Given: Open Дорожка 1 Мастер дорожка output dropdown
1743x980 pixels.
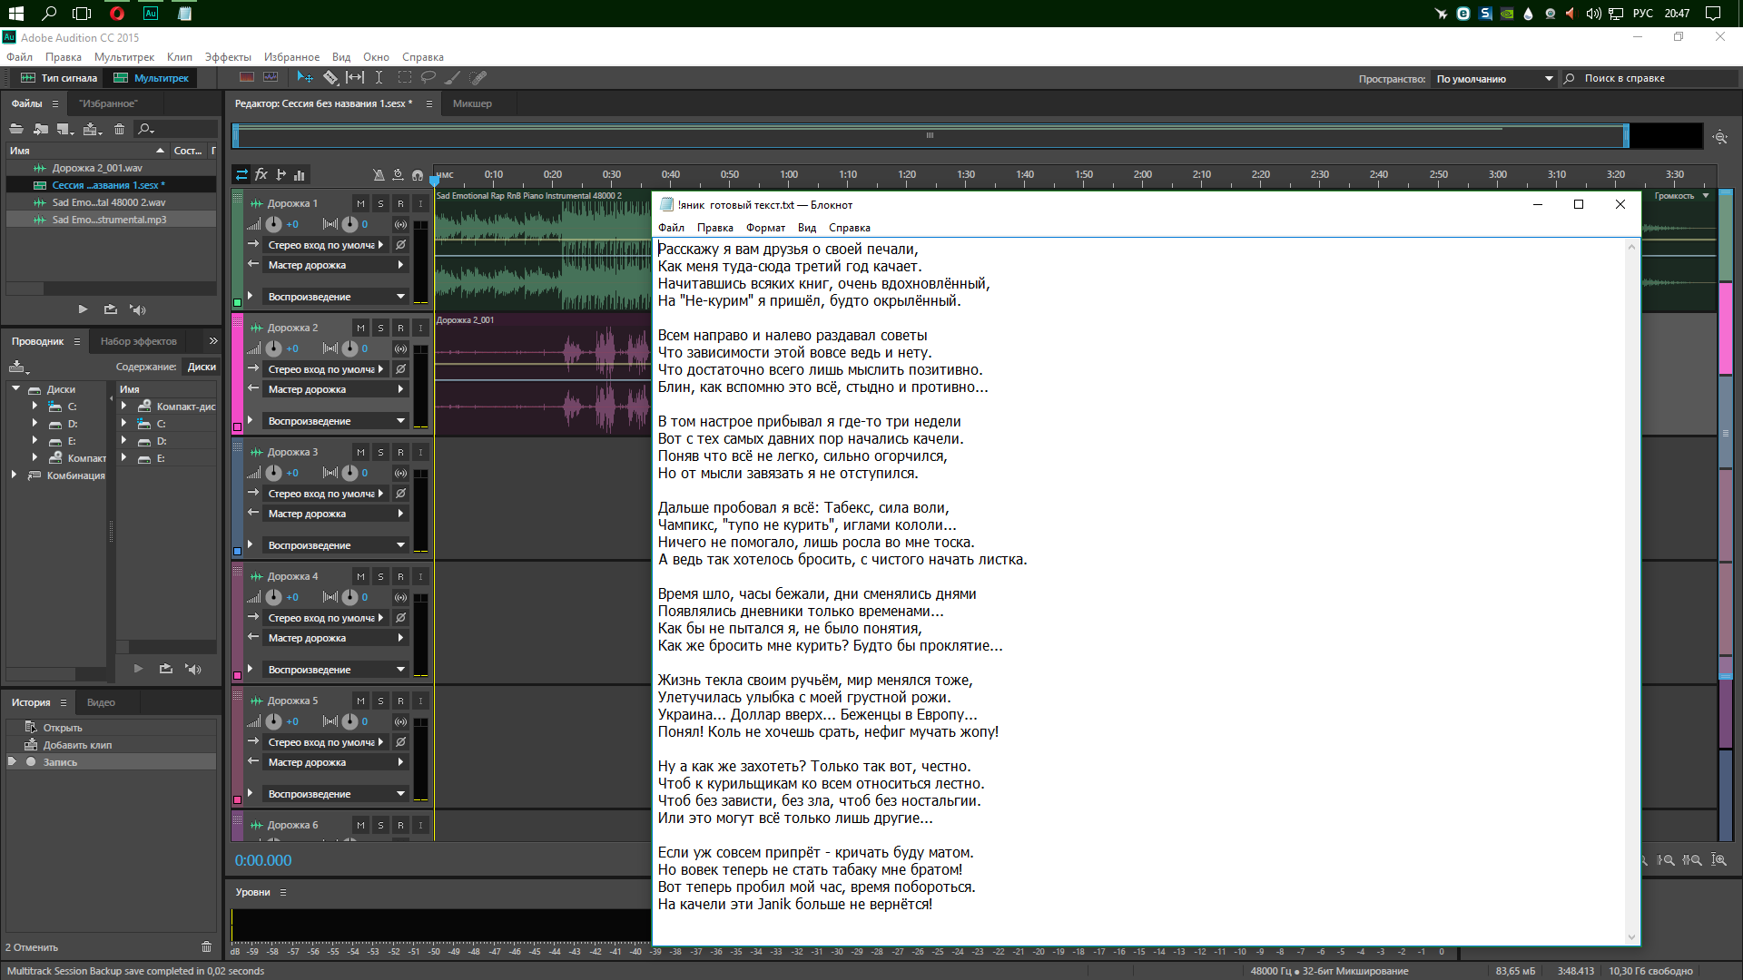Looking at the screenshot, I should point(335,265).
